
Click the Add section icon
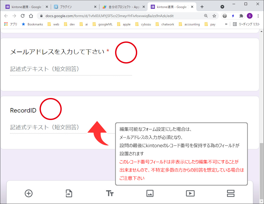click(231, 193)
